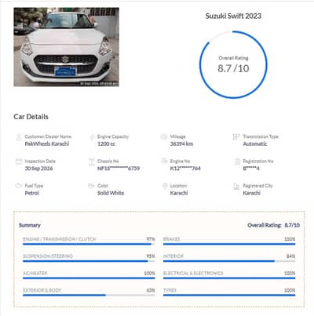This screenshot has width=314, height=316.
Task: Click the circular overall rating gauge
Action: click(233, 64)
